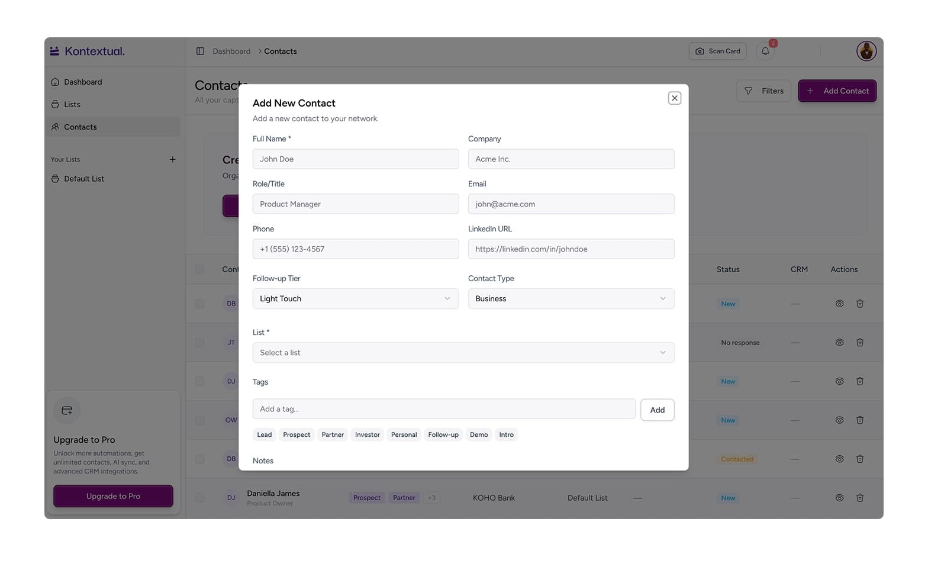The width and height of the screenshot is (928, 583).
Task: Select the Intro tag suggestion
Action: [x=507, y=434]
